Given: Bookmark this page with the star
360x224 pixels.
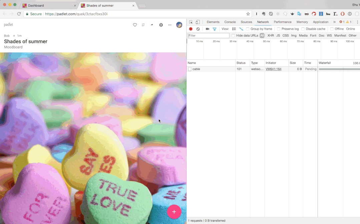Looking at the screenshot, I should click(248, 14).
